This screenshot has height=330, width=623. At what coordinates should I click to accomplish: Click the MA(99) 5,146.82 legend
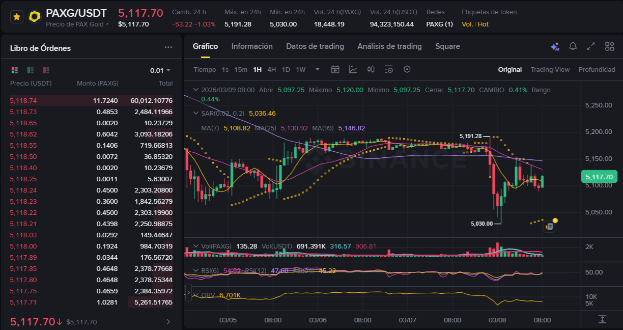click(x=338, y=128)
